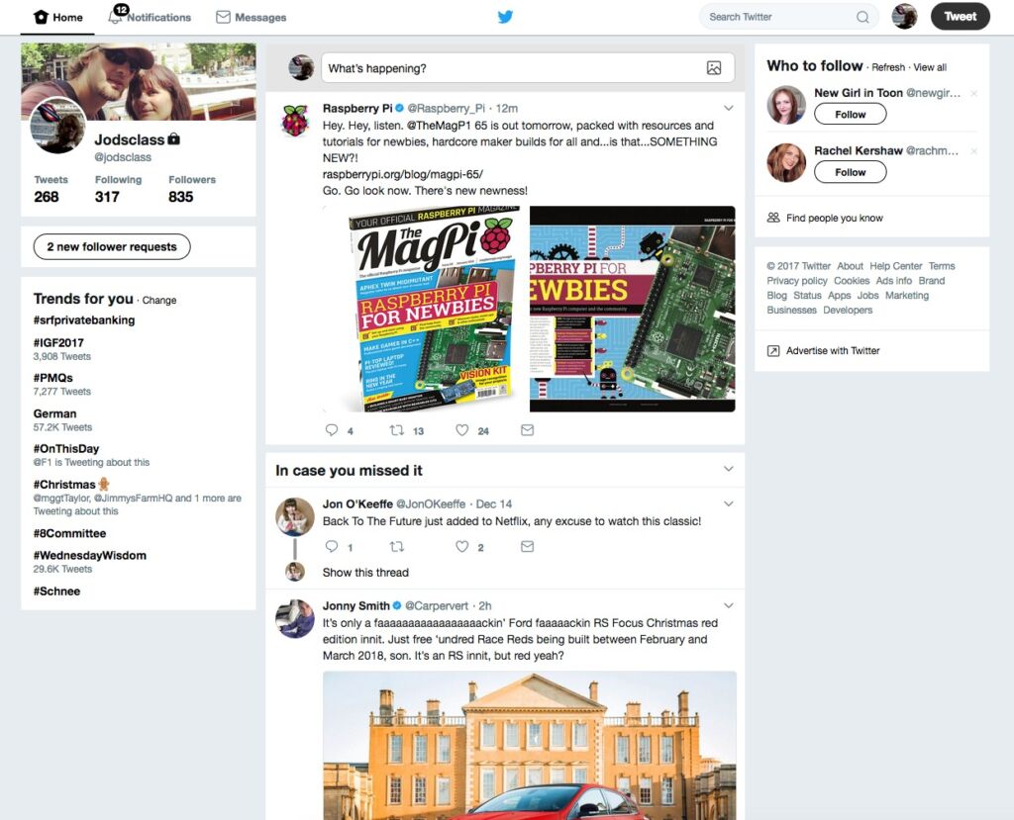Show this thread under Jon's tweet
1014x820 pixels.
coord(365,573)
